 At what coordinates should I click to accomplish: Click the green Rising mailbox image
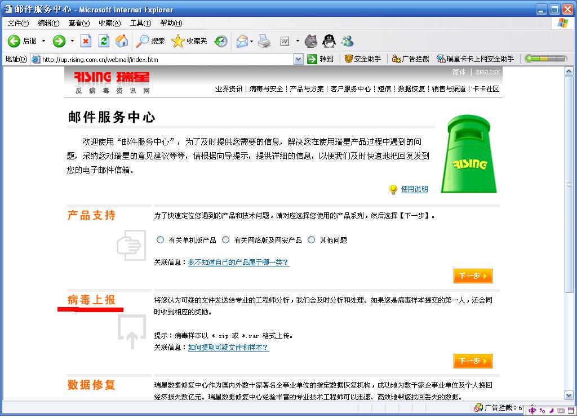(x=469, y=154)
